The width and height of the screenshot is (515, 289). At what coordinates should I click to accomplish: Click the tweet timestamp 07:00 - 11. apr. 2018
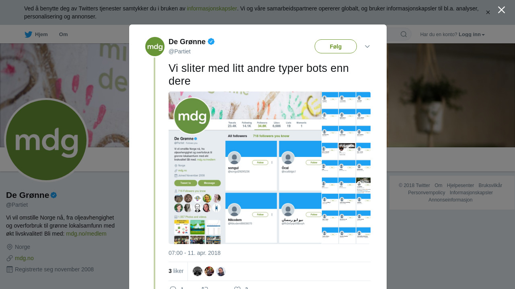[x=194, y=253]
